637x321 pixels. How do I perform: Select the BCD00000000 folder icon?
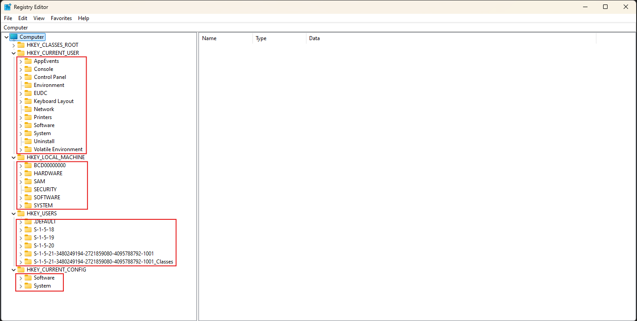click(28, 165)
